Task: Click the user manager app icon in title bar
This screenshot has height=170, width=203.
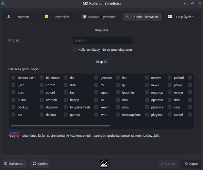Action: pos(3,3)
